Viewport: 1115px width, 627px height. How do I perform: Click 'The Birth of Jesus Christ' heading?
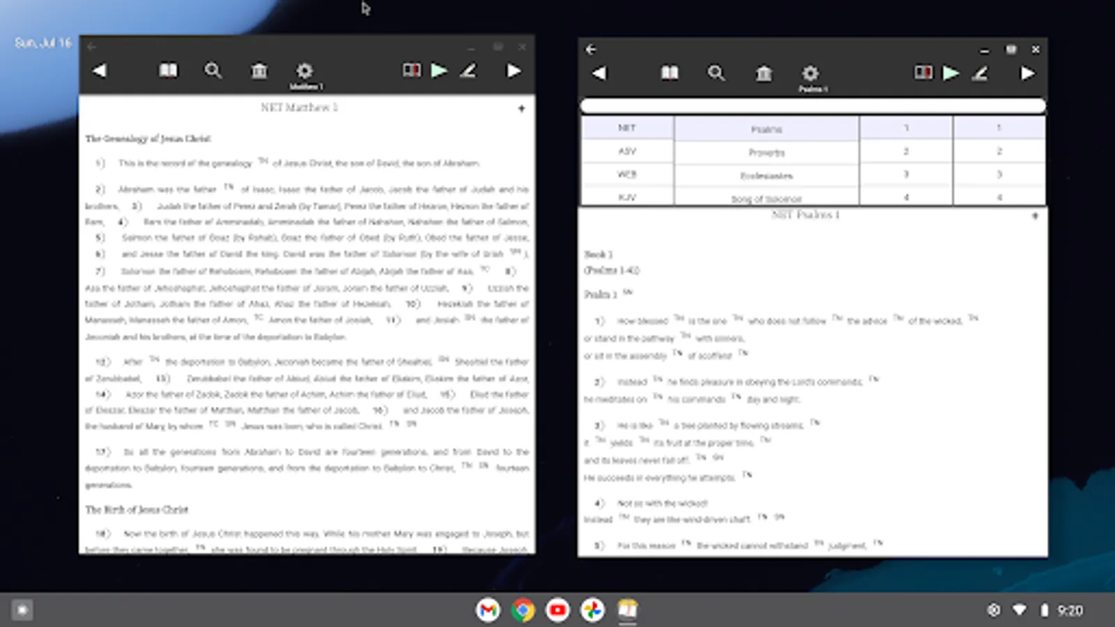tap(137, 510)
